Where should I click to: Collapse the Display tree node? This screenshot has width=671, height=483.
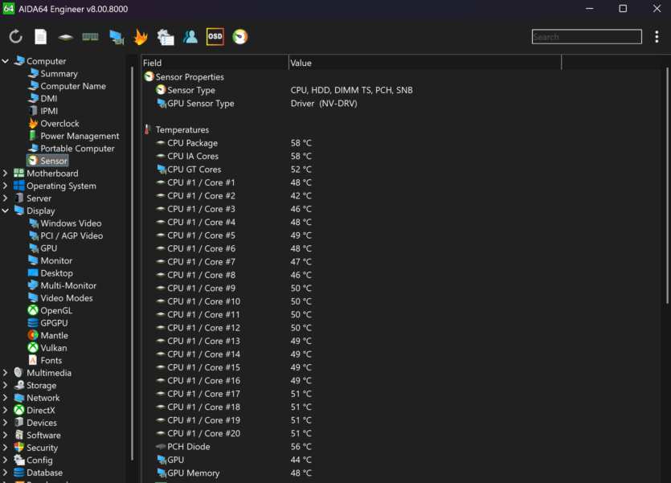[5, 211]
